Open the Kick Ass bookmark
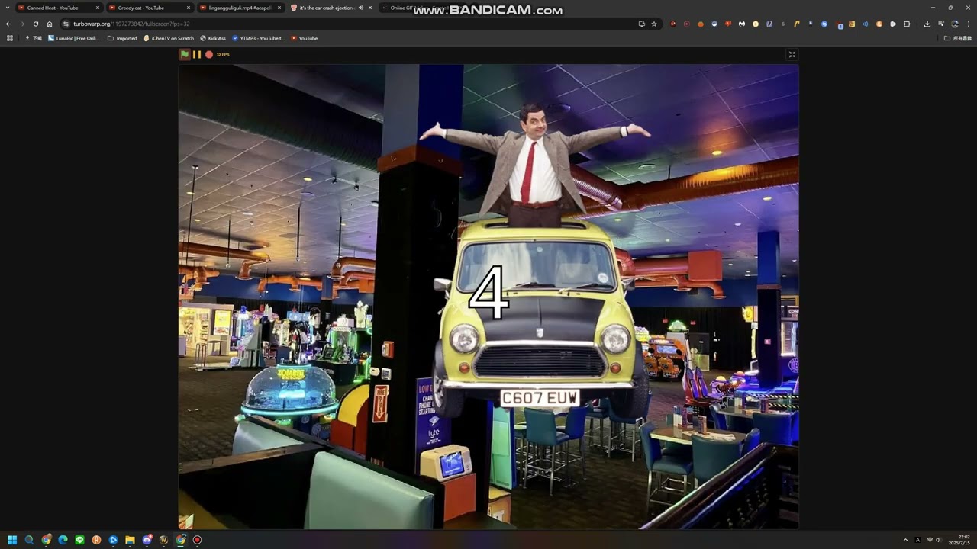This screenshot has height=549, width=977. 213,38
